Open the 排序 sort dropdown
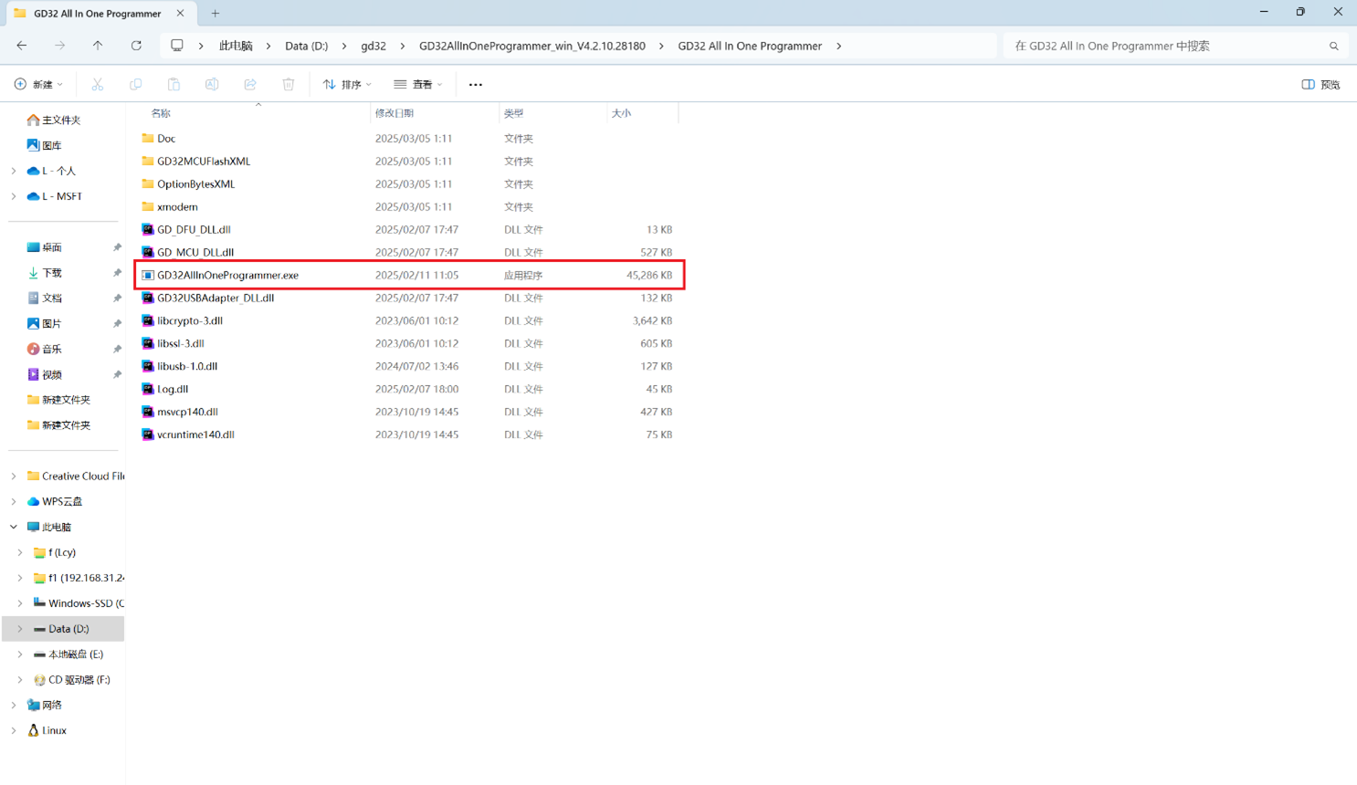 pyautogui.click(x=347, y=84)
